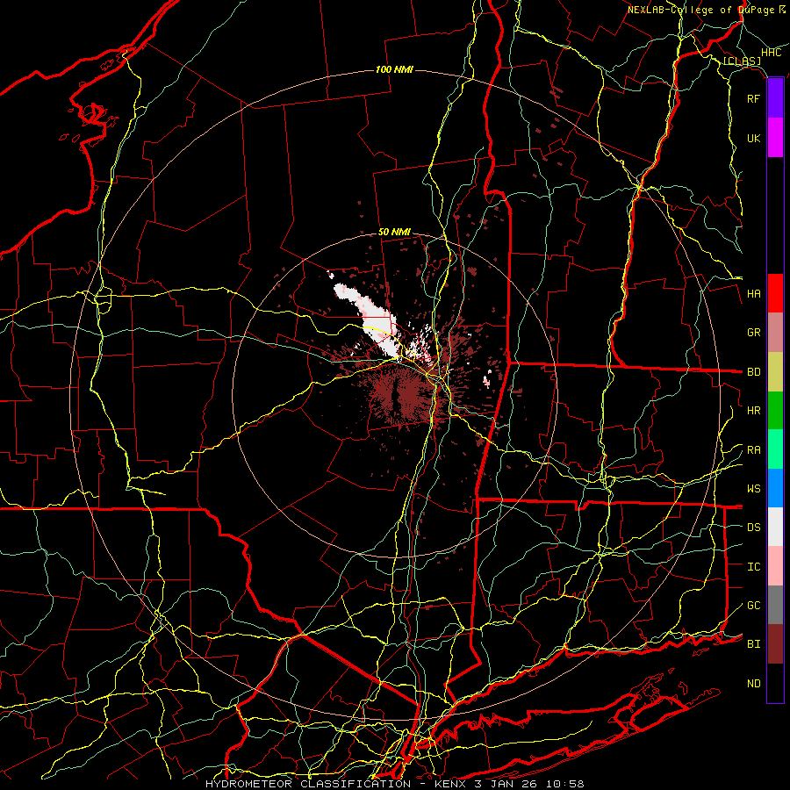Click the green HR heavy rain swatch
790x790 pixels.
(775, 411)
